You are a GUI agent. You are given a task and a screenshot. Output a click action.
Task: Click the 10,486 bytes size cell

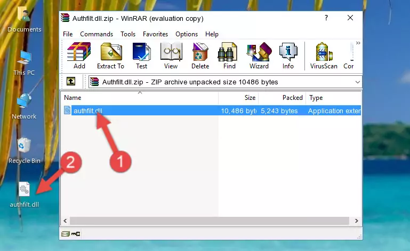[238, 111]
